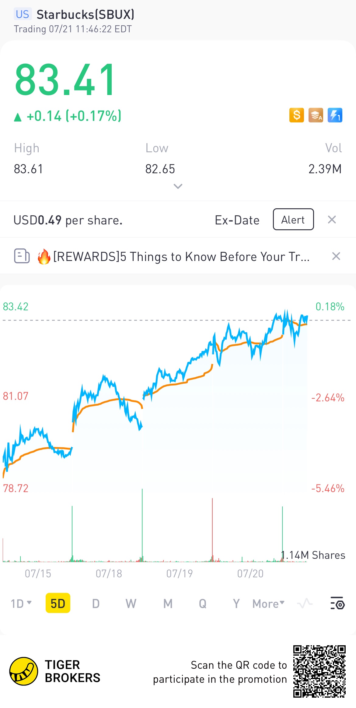This screenshot has width=356, height=708.
Task: Select the Y yearly chart tab
Action: click(x=236, y=603)
